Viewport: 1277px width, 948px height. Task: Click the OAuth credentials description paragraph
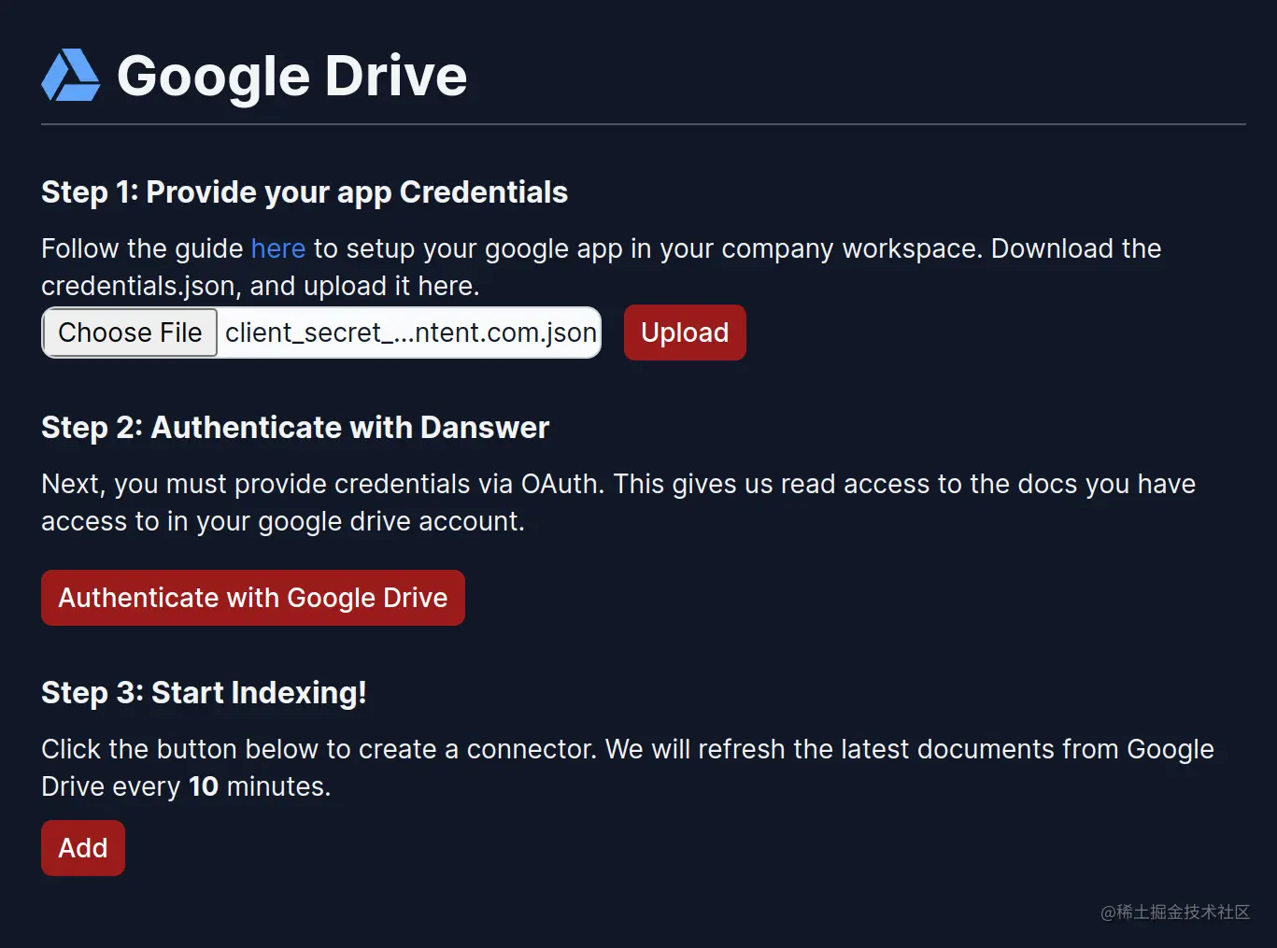tap(618, 502)
